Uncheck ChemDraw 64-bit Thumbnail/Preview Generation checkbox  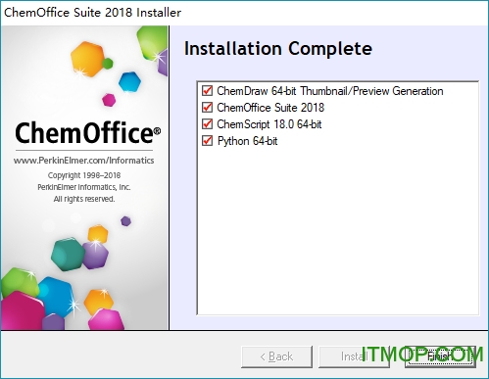point(207,91)
